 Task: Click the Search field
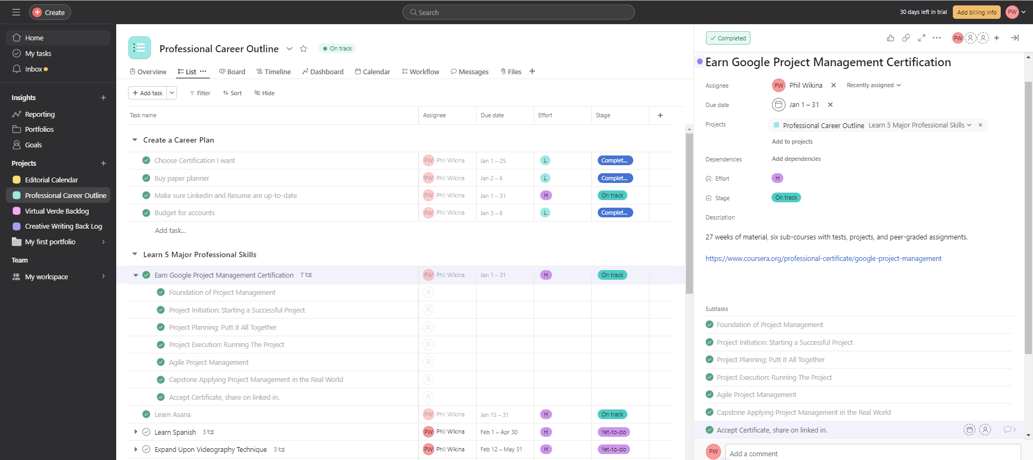518,12
